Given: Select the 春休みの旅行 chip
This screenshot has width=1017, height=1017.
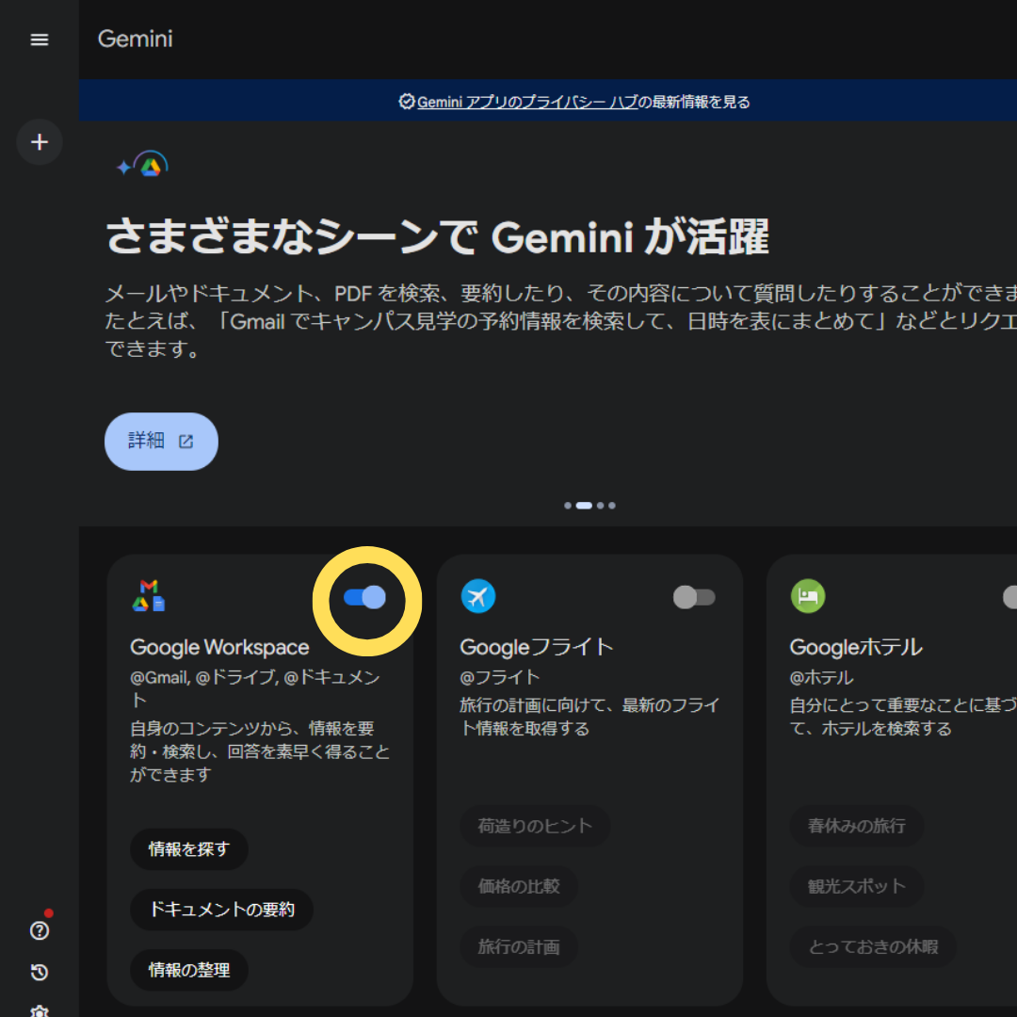Looking at the screenshot, I should [x=856, y=826].
